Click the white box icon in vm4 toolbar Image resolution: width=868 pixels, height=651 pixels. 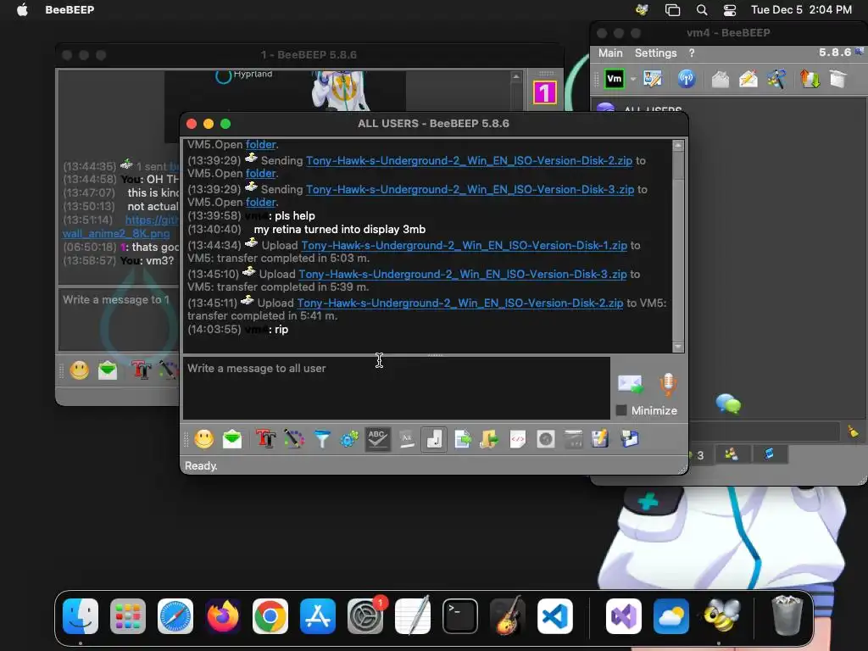(x=838, y=79)
